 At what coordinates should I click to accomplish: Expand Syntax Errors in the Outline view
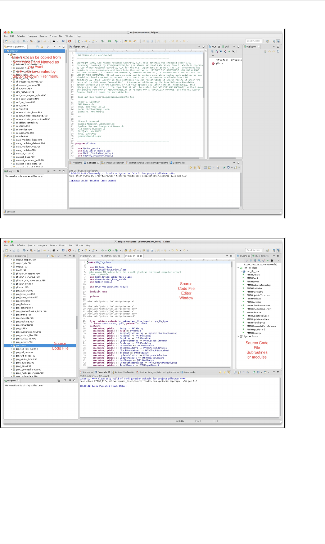(238, 336)
